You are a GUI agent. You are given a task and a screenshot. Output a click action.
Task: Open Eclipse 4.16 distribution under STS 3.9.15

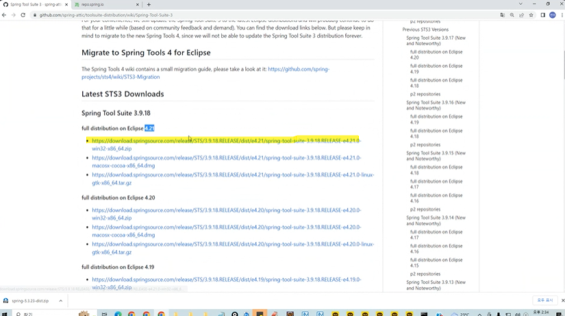436,198
